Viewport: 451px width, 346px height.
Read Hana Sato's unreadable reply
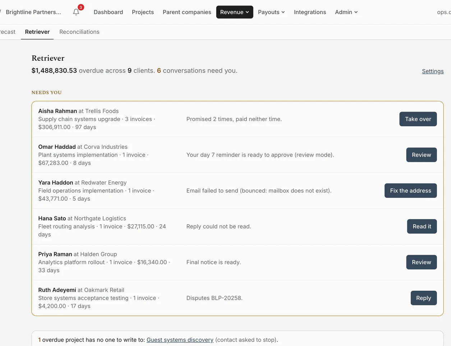[x=422, y=226]
